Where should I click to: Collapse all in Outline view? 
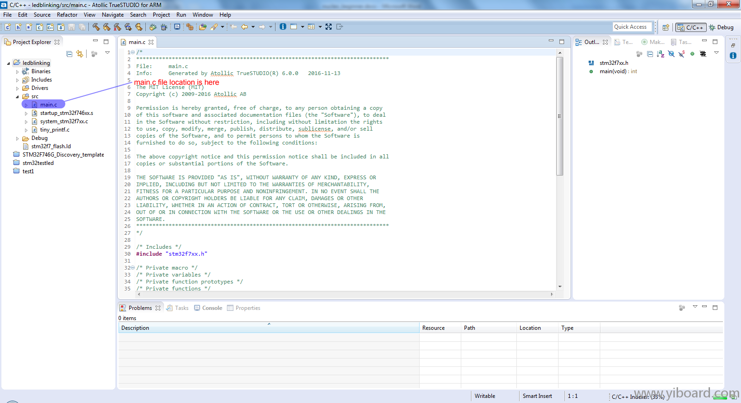(x=650, y=54)
